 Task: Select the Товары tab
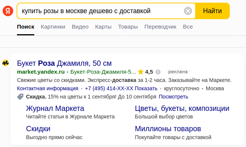[x=128, y=27]
